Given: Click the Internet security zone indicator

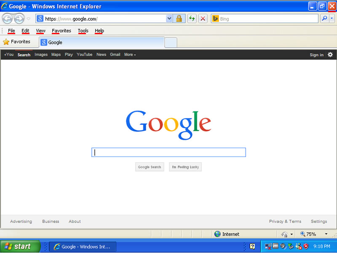Looking at the screenshot, I should click(x=227, y=234).
